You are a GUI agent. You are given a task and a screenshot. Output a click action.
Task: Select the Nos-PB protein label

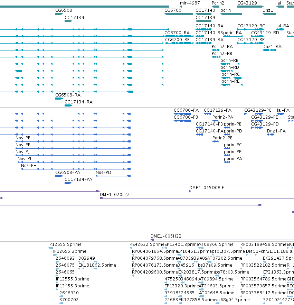point(23,138)
